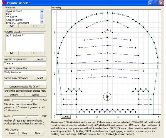Click the Materials list scroll up arrow
Image resolution: width=166 pixels, height=138 pixels.
42,11
